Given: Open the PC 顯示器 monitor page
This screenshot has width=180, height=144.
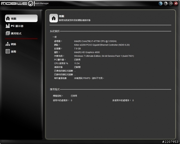Looking at the screenshot, I should pos(17,26).
